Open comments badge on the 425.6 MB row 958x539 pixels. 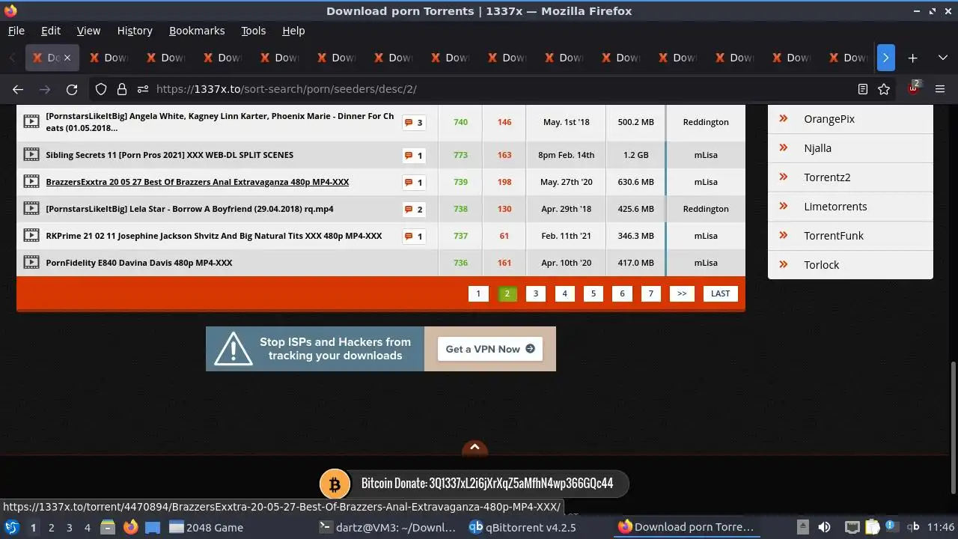coord(414,209)
